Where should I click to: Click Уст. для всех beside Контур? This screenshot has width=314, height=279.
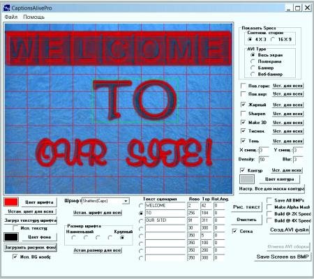[287, 170]
